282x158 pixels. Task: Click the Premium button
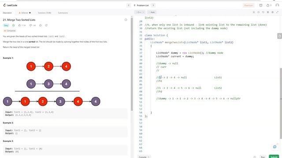pyautogui.click(x=249, y=5)
